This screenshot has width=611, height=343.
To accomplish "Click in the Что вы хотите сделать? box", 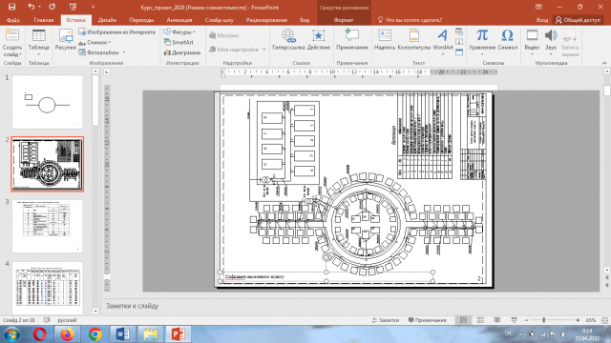I will tap(413, 20).
